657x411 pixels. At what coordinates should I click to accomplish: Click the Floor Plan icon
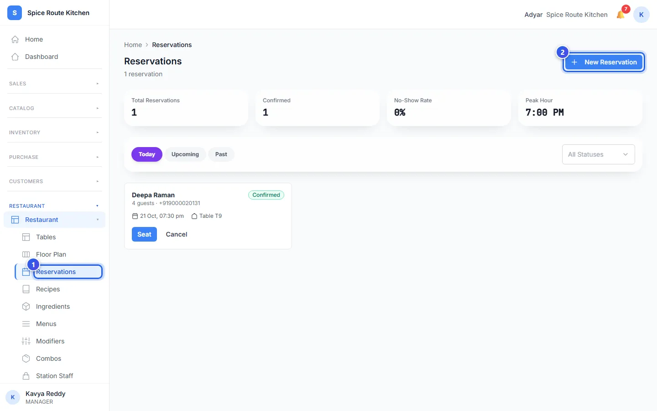point(26,254)
